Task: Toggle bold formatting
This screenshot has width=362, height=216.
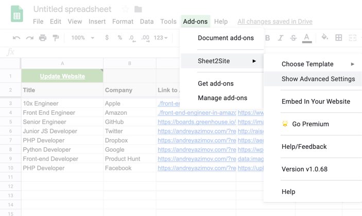Action: click(x=268, y=38)
